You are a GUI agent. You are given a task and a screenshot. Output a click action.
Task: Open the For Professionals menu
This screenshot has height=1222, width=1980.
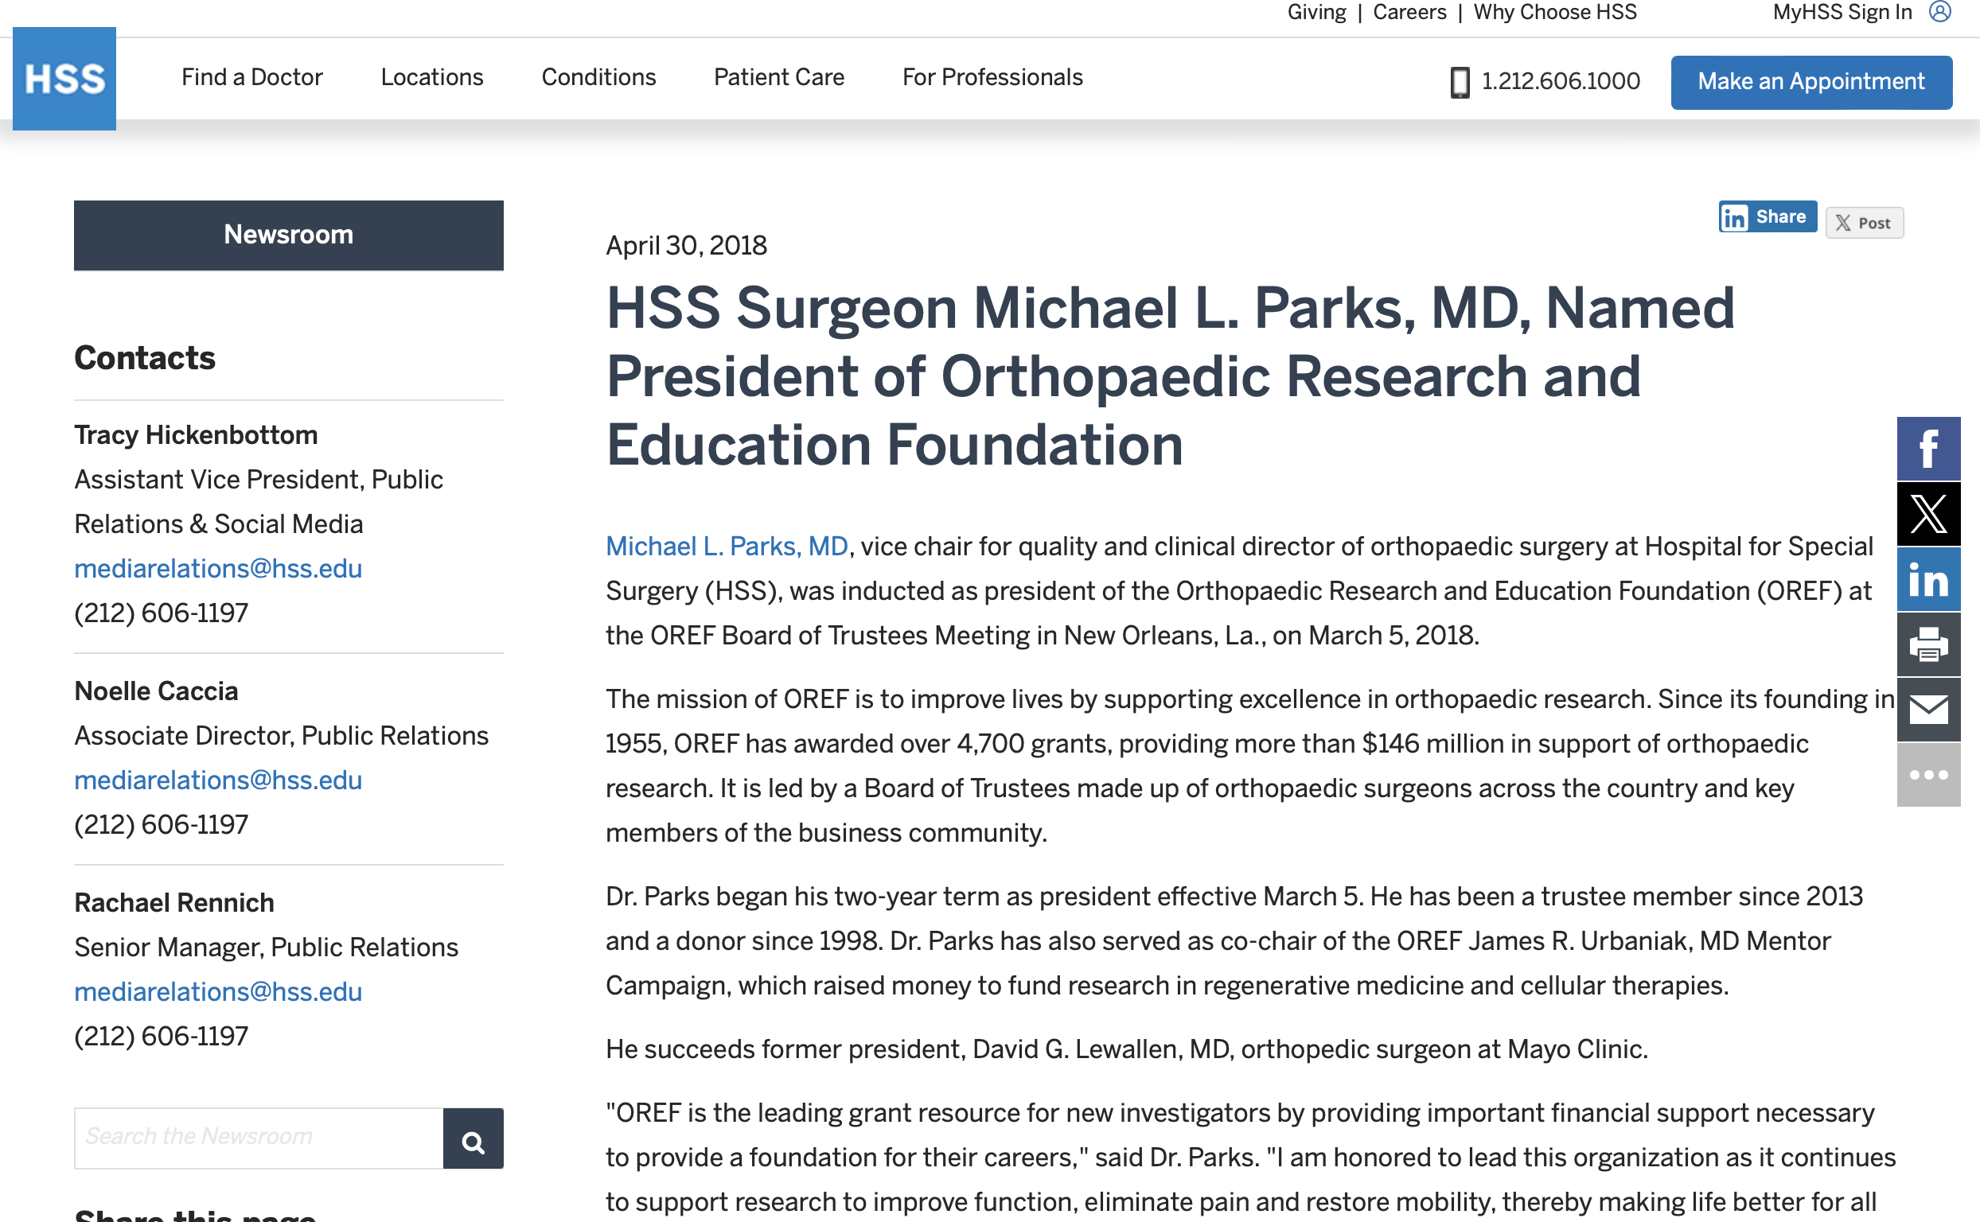992,77
